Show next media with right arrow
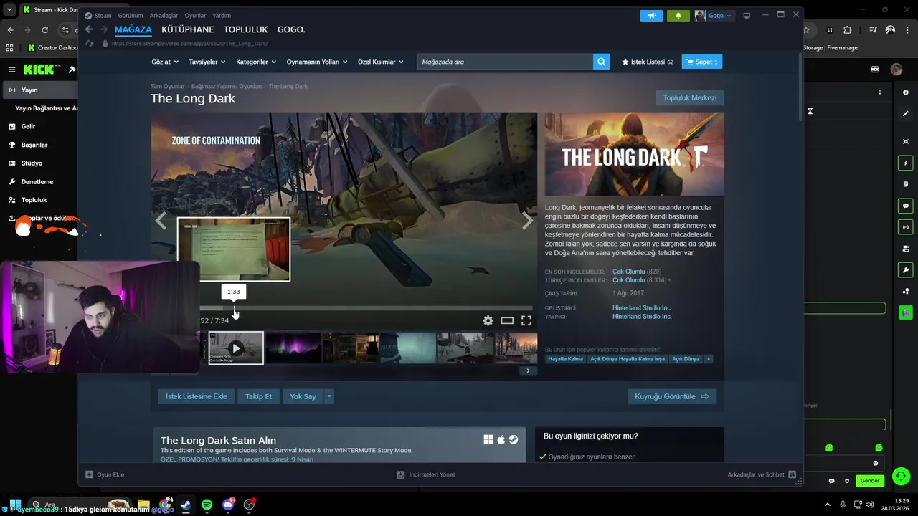The width and height of the screenshot is (918, 516). [x=527, y=220]
